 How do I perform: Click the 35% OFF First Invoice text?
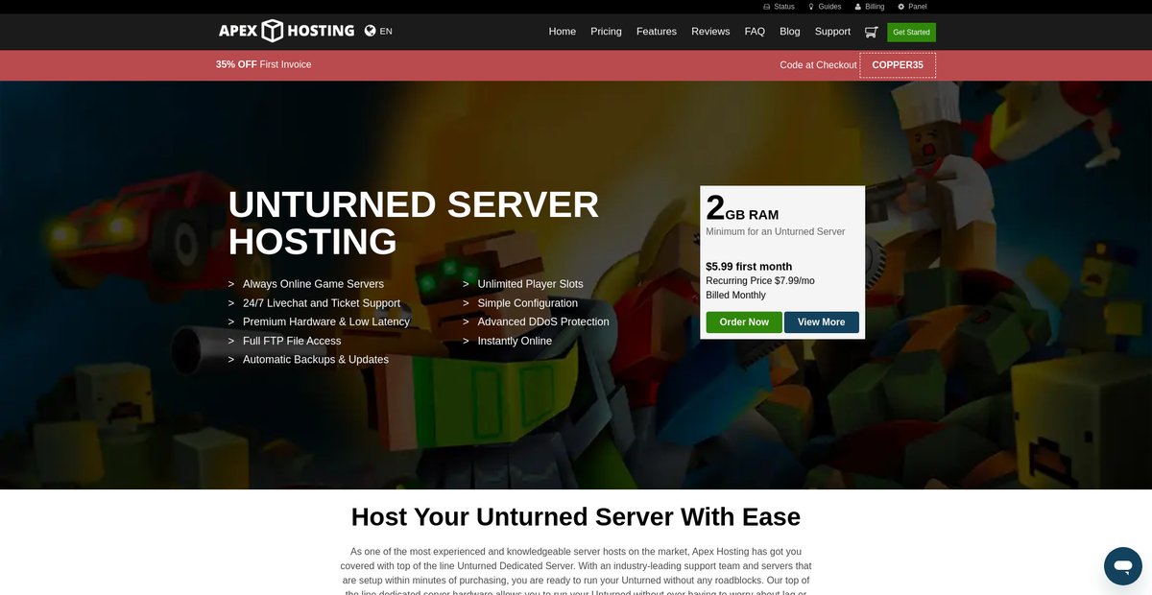click(264, 64)
